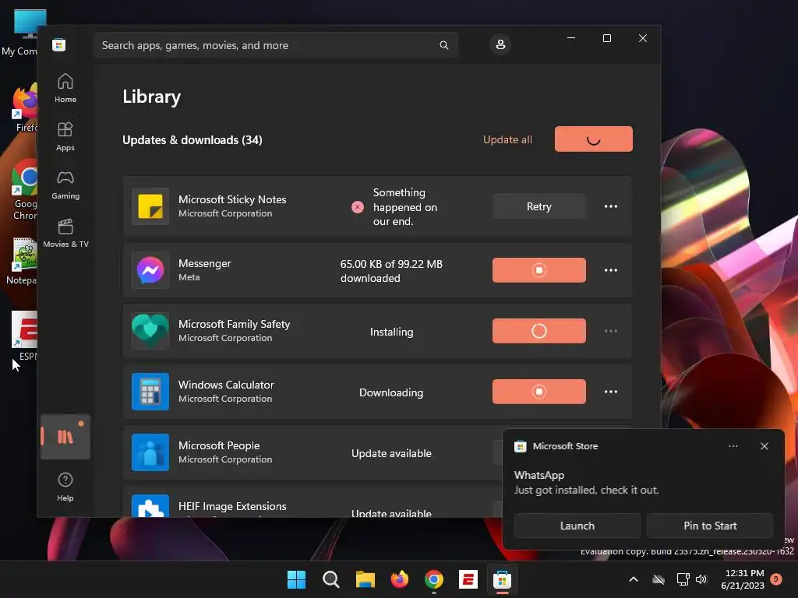Open the user account profile icon
This screenshot has height=598, width=798.
(500, 44)
